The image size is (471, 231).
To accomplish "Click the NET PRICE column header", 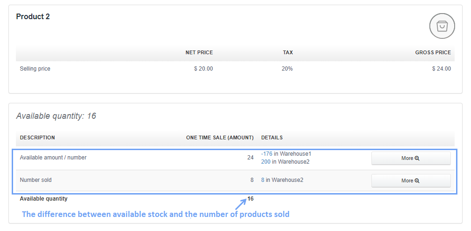I will coord(199,52).
